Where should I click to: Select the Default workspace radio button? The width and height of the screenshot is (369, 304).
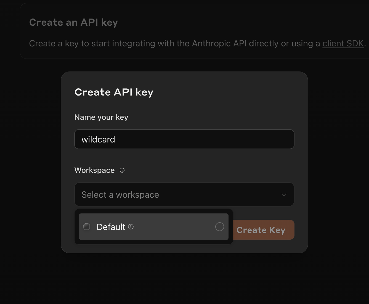219,227
